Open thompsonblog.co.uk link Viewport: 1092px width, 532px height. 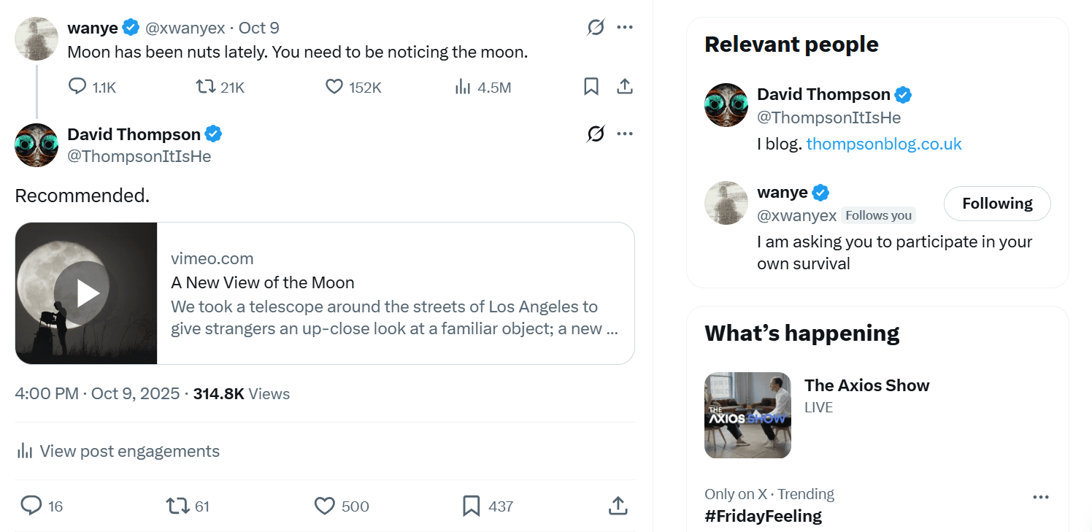click(x=884, y=144)
